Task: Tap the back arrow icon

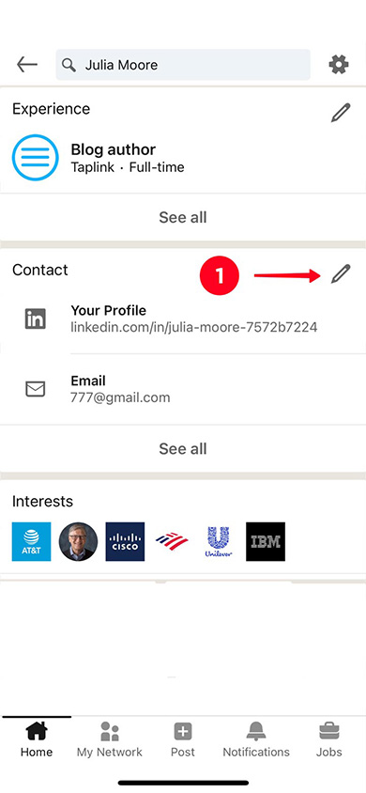Action: 27,65
